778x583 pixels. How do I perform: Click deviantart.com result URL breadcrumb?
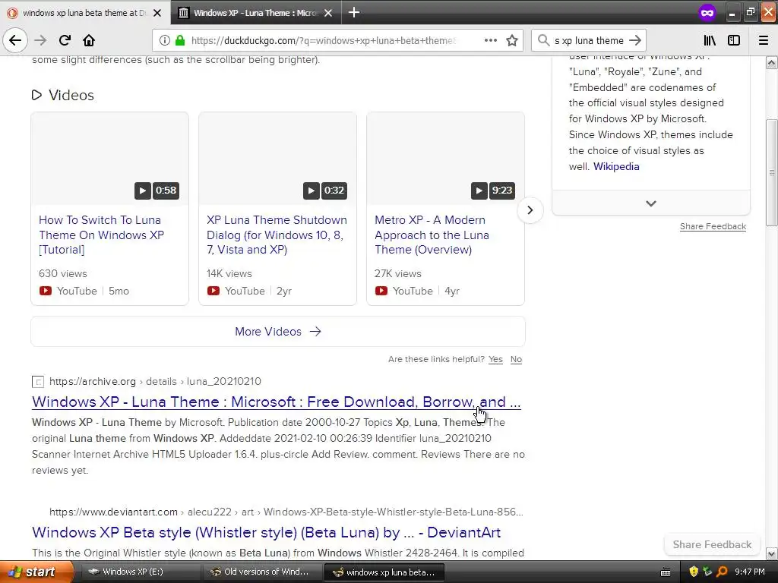click(286, 512)
